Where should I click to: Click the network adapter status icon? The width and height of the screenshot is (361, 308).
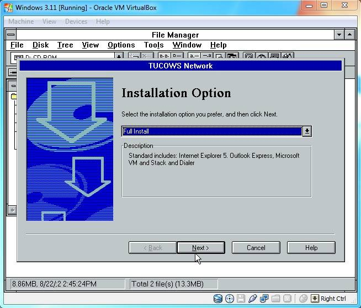(264, 299)
